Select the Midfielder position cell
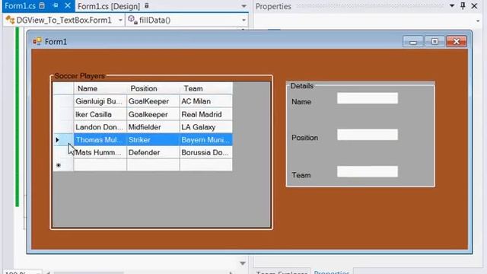This screenshot has height=274, width=487. point(153,127)
